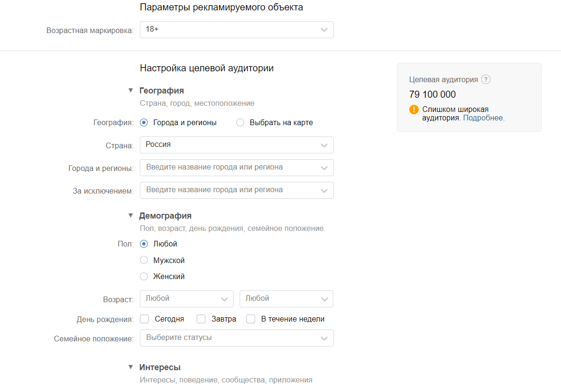Click the orange audience warning icon
This screenshot has height=390, width=561.
(x=414, y=110)
